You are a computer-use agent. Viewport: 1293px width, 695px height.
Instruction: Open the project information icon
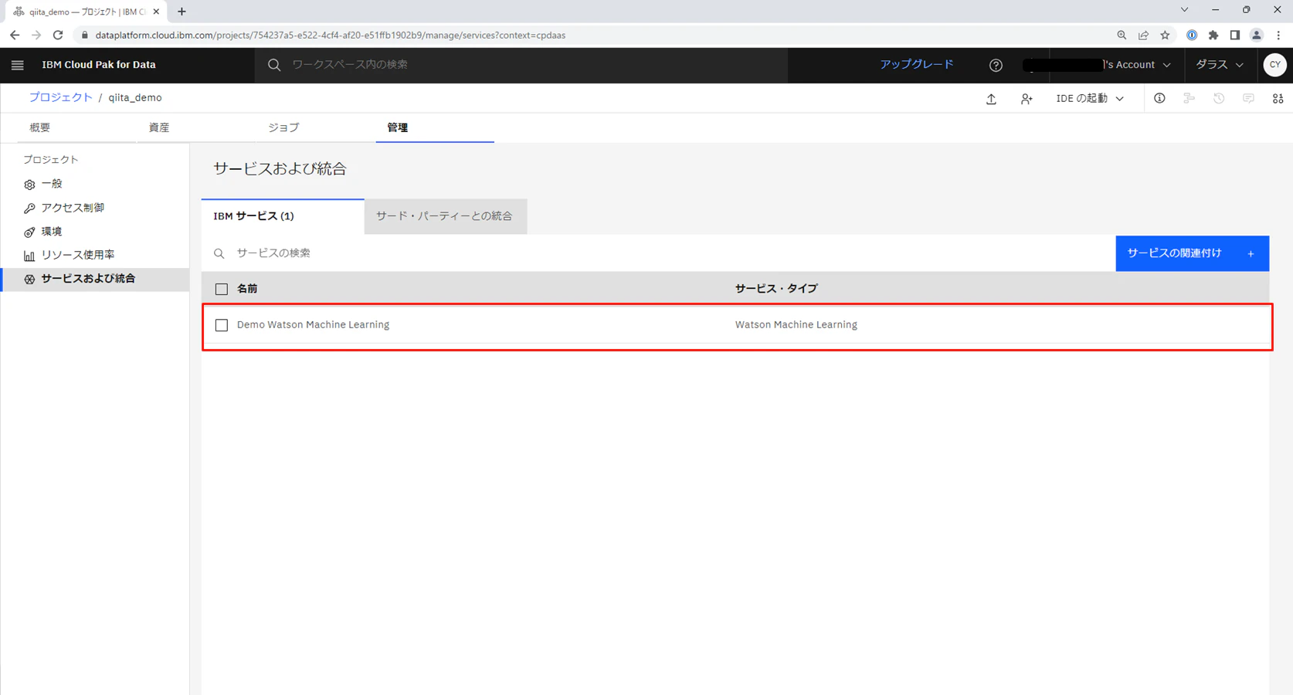pyautogui.click(x=1159, y=98)
